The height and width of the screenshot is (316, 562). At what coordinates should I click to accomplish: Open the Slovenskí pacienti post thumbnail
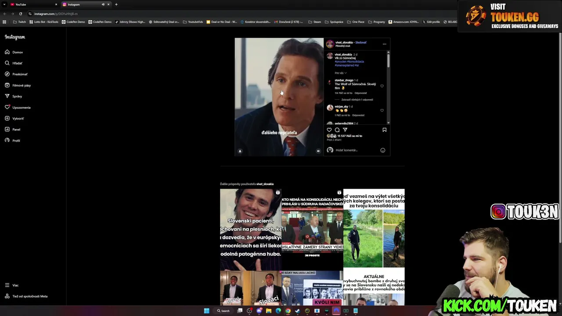coord(251,230)
